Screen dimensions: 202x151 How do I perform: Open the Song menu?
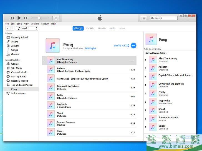[19, 24]
